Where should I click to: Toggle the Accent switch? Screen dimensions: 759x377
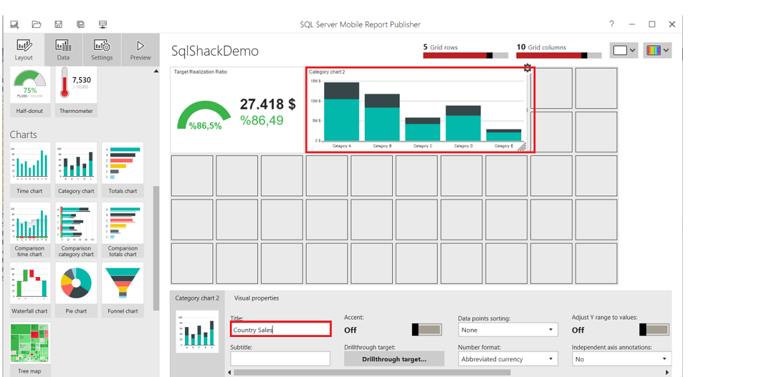[x=426, y=330]
